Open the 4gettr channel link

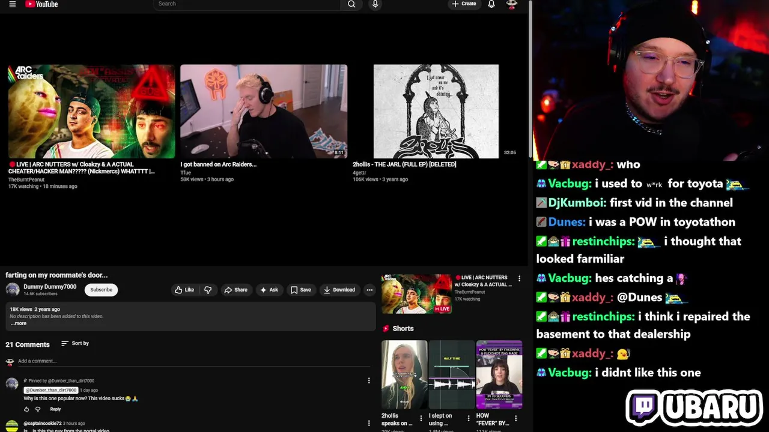pyautogui.click(x=360, y=172)
